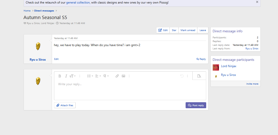The height and width of the screenshot is (135, 278).
Task: Click the Attach files button
Action: (65, 105)
